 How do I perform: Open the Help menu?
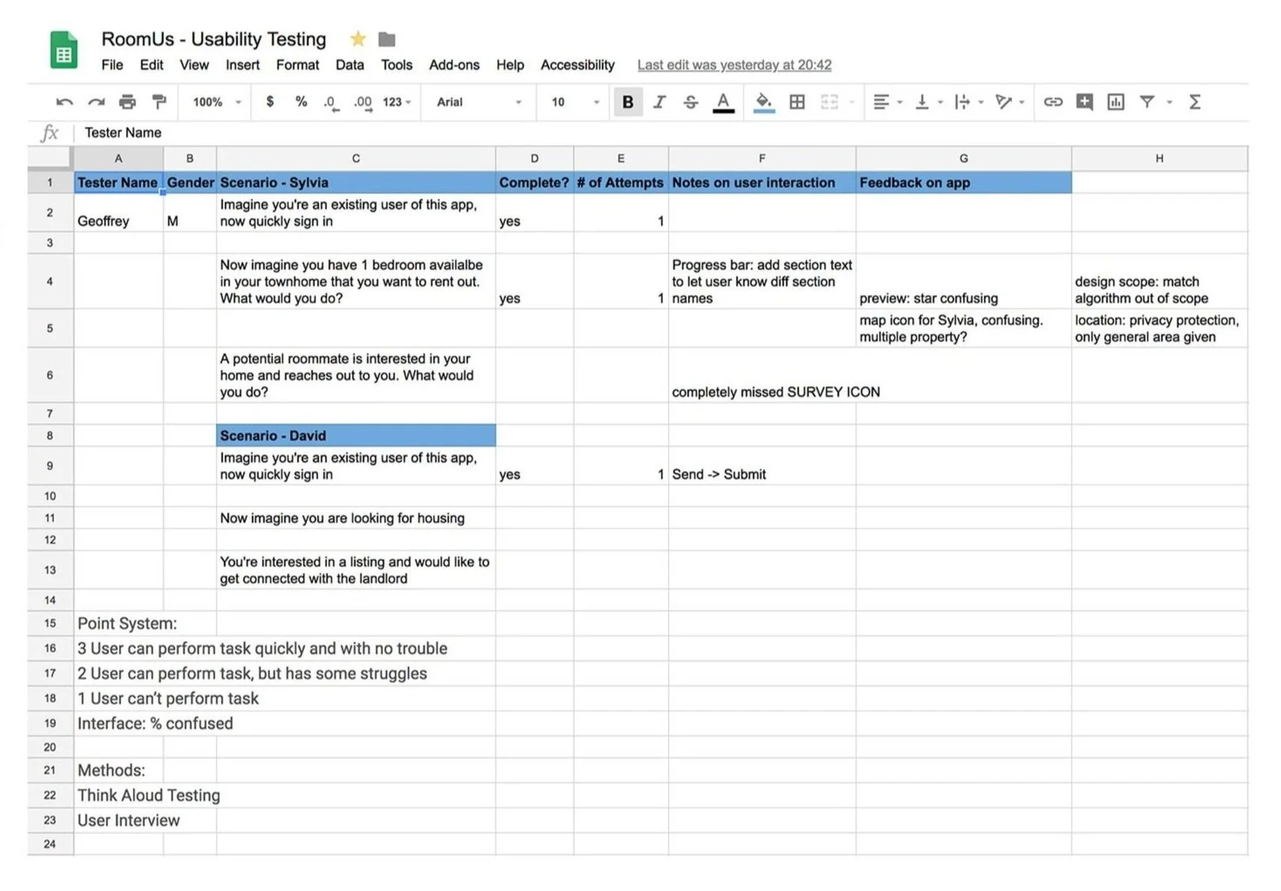click(510, 65)
